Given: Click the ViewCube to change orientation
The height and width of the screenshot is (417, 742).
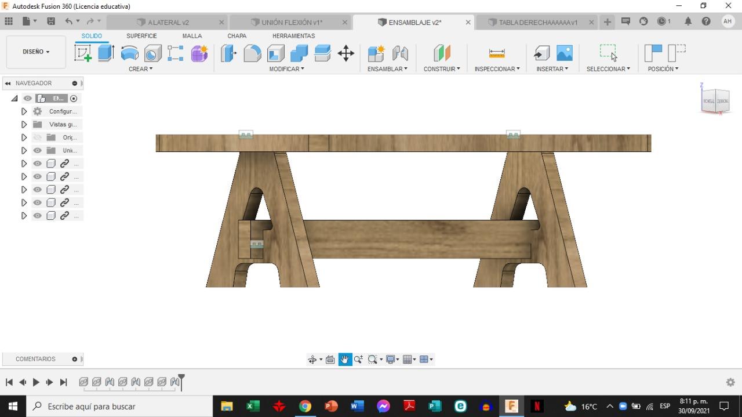Looking at the screenshot, I should (715, 100).
